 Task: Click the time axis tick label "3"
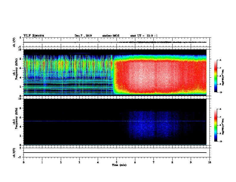point(79,162)
